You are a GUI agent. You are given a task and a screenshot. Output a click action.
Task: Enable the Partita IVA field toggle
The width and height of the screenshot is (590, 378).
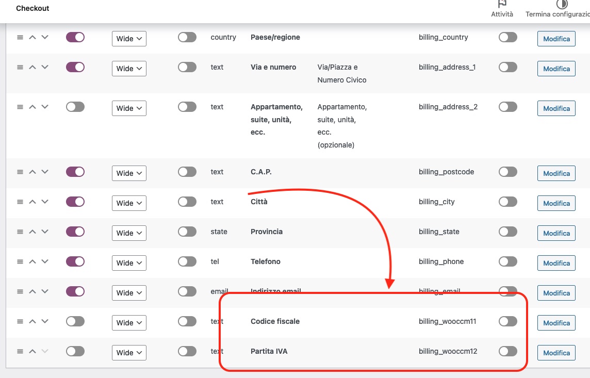coord(75,351)
